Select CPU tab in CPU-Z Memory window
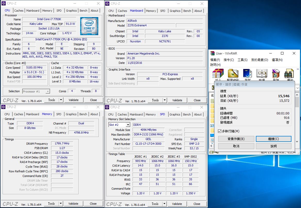 [x=7, y=114]
